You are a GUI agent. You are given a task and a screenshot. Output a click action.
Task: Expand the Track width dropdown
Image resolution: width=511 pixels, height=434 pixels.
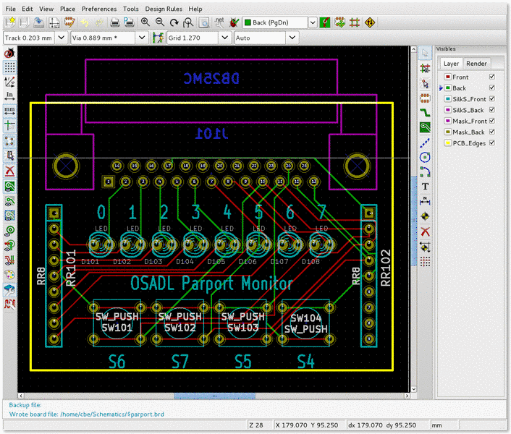coord(62,38)
